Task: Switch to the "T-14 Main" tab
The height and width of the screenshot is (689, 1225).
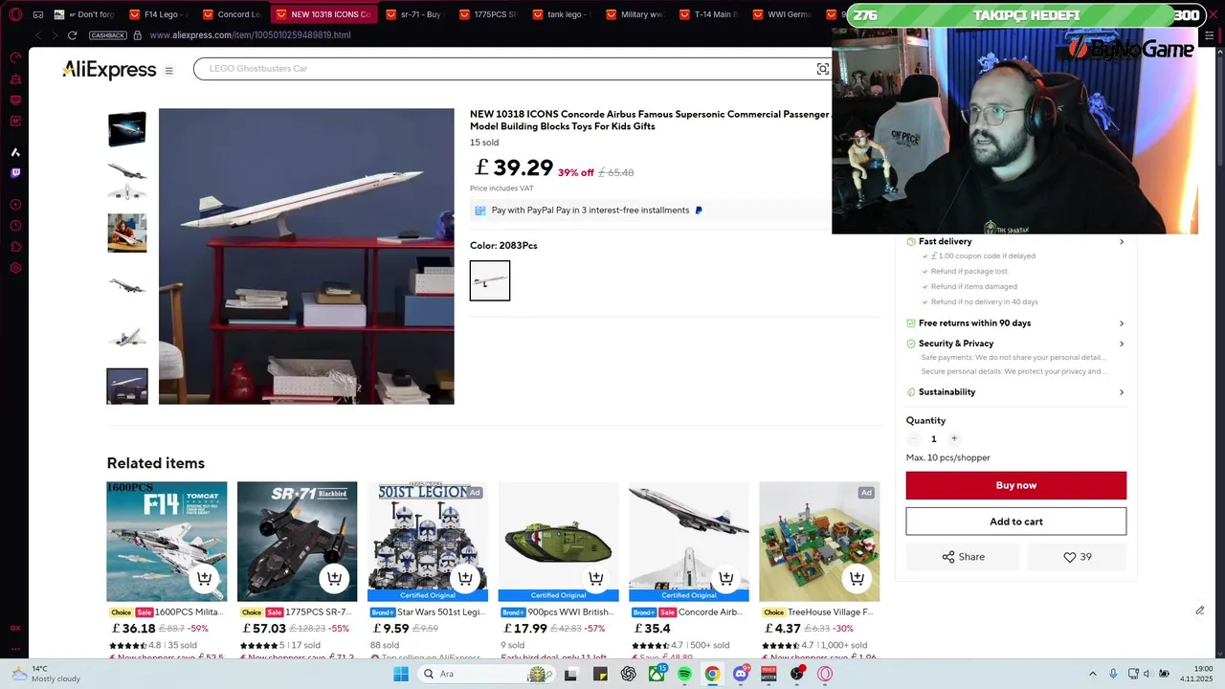Action: (707, 14)
